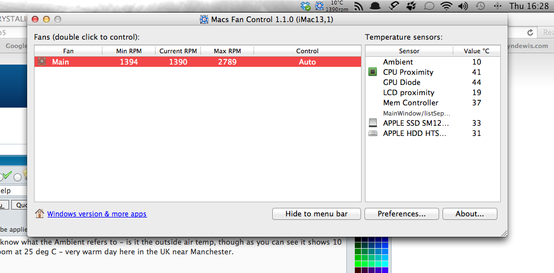Image resolution: width=554 pixels, height=273 pixels.
Task: Open the About... dialog
Action: point(470,214)
